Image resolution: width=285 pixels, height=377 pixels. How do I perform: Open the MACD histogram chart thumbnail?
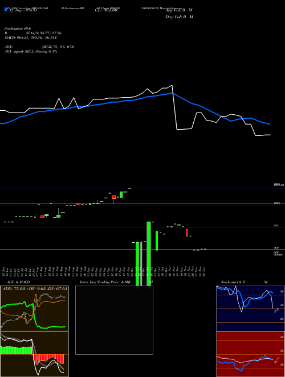pyautogui.click(x=34, y=354)
